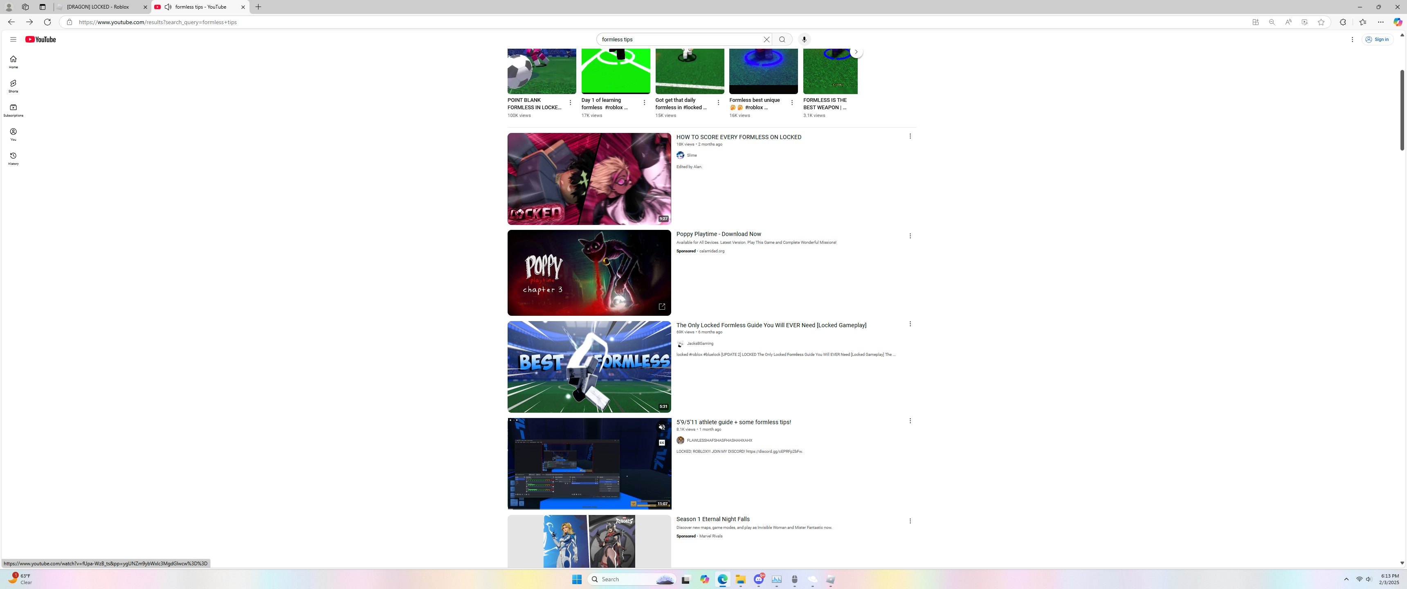Go to Home in YouTube sidebar

tap(13, 62)
